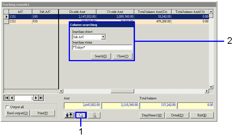Select Sub A/C cell 100

45,16
